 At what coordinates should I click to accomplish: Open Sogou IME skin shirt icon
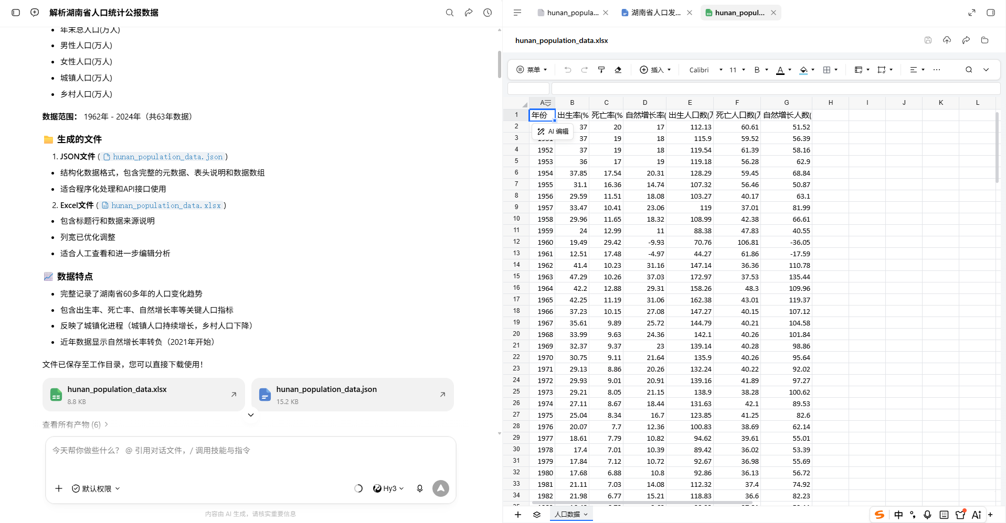[x=960, y=515]
